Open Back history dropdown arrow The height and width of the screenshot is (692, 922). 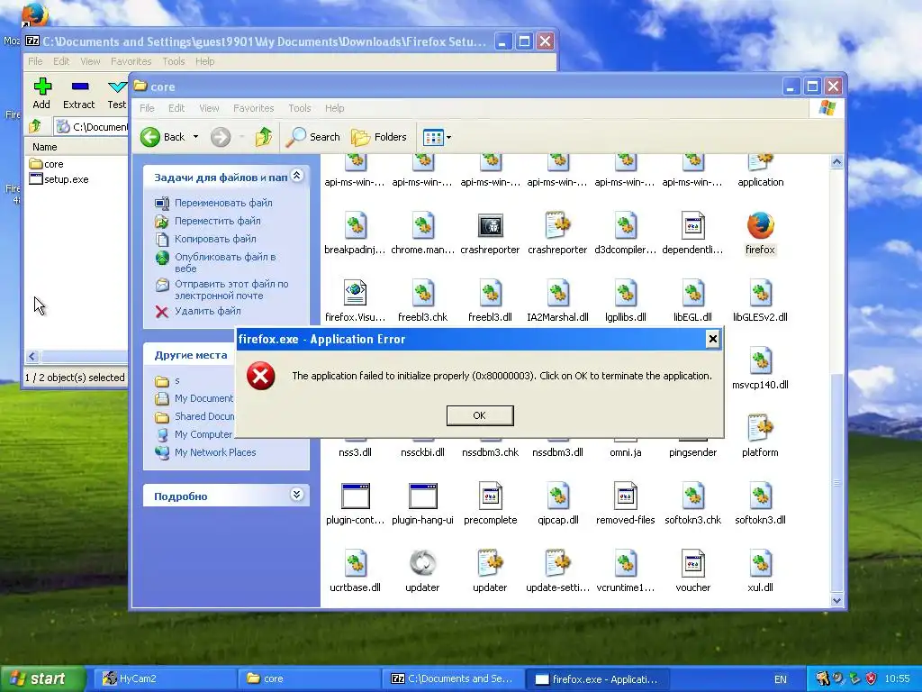pos(195,137)
